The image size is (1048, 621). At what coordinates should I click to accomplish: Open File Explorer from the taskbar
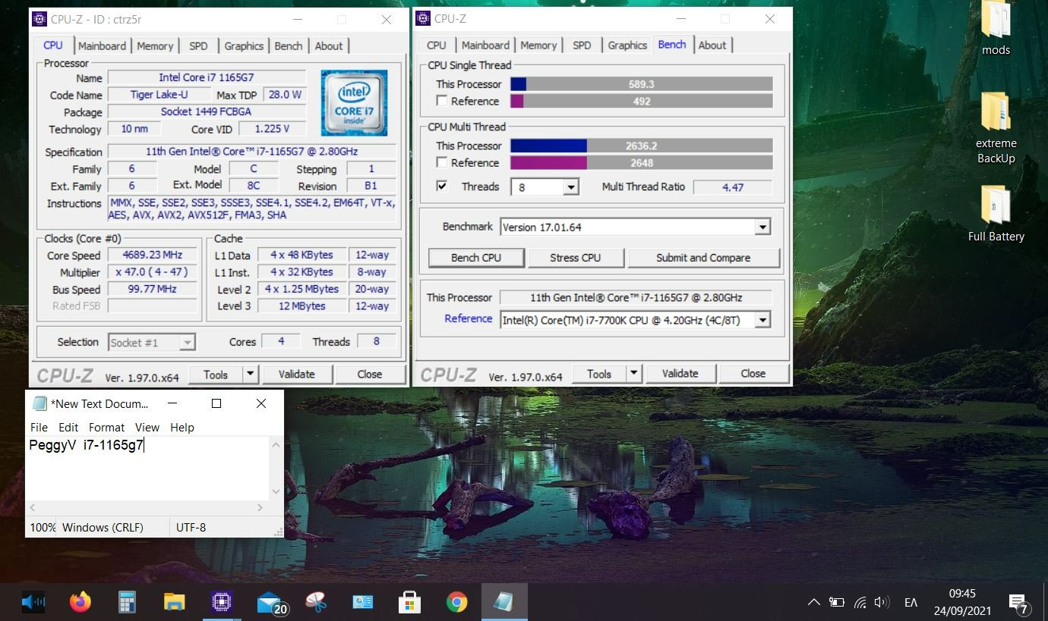(174, 603)
